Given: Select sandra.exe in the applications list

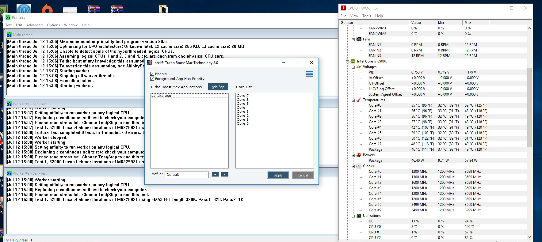Looking at the screenshot, I should 161,96.
